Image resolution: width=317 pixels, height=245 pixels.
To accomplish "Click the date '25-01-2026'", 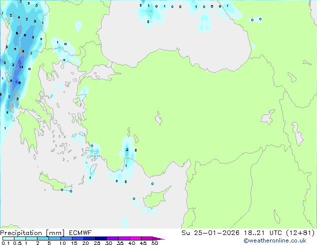I will click(x=216, y=233).
